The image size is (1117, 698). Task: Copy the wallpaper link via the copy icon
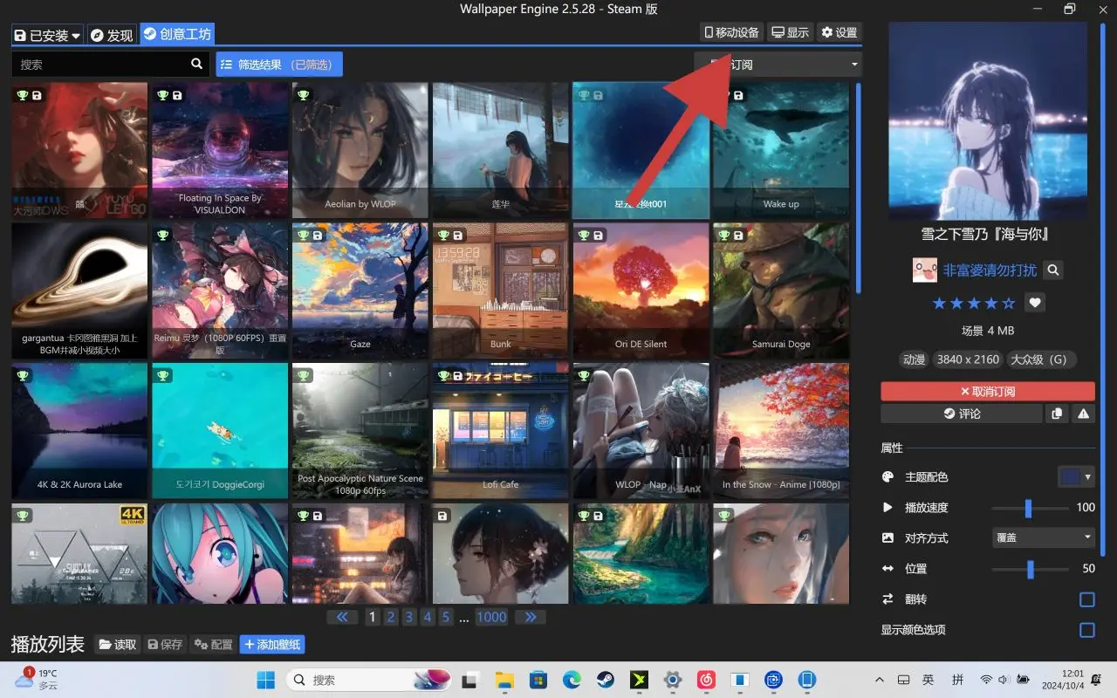(1057, 414)
